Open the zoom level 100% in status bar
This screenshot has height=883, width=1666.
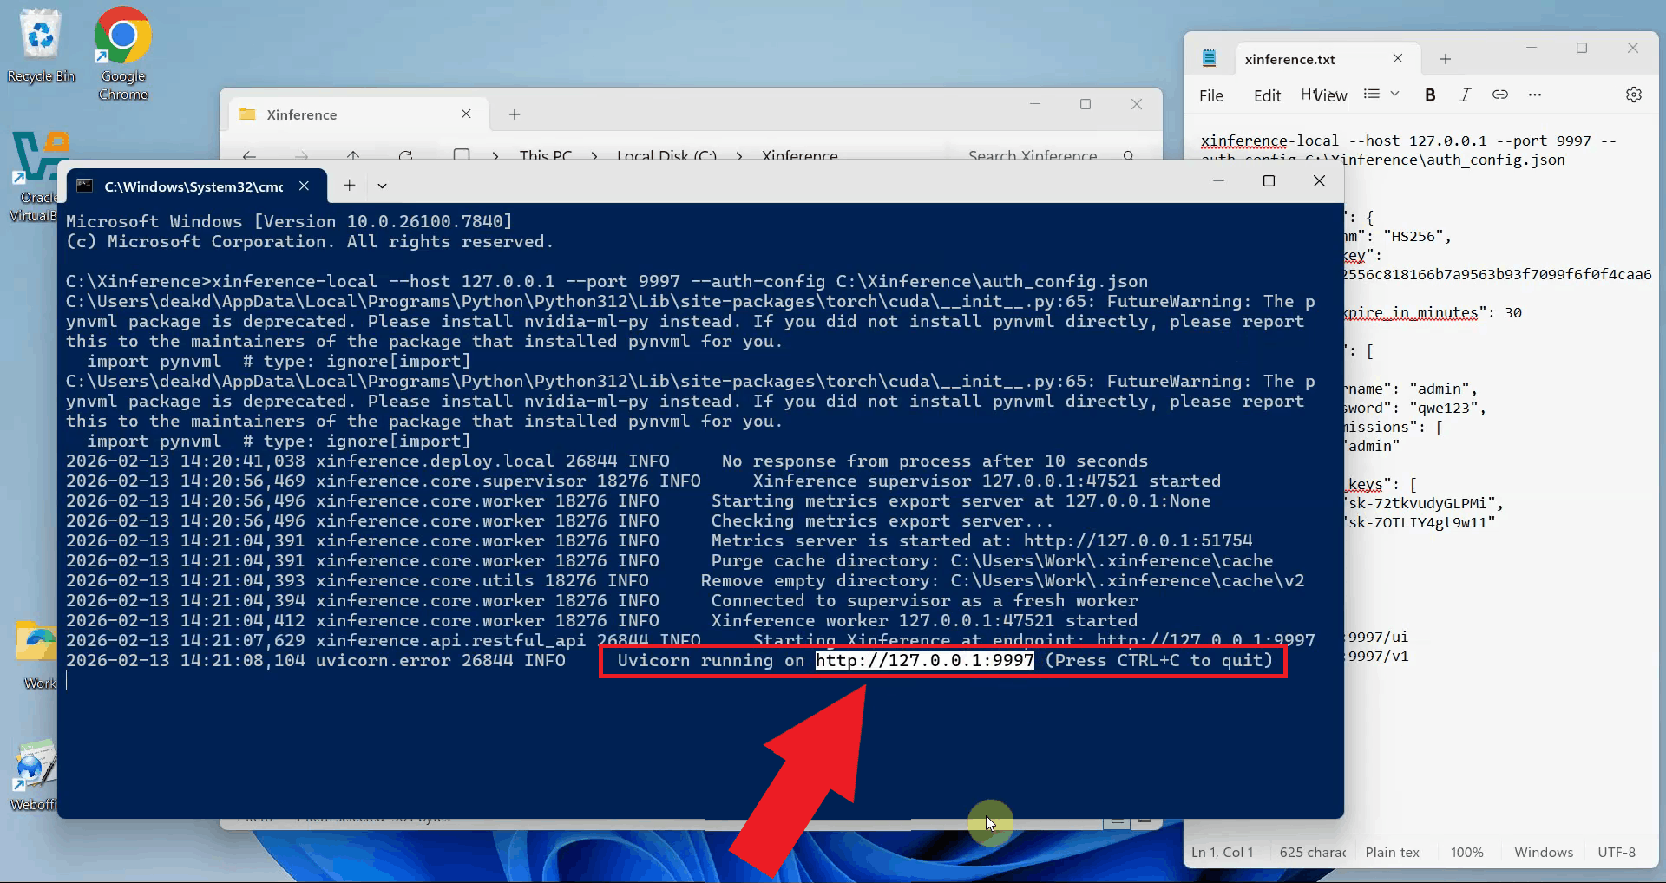point(1466,853)
